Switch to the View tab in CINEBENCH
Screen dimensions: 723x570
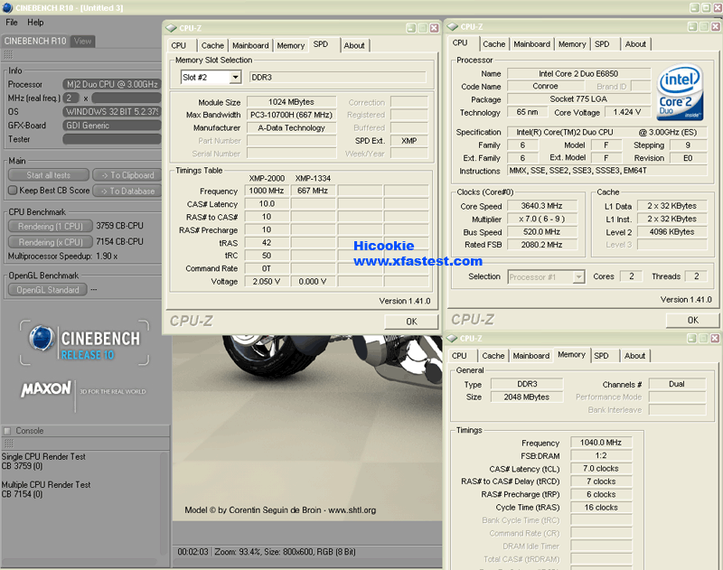pyautogui.click(x=82, y=41)
